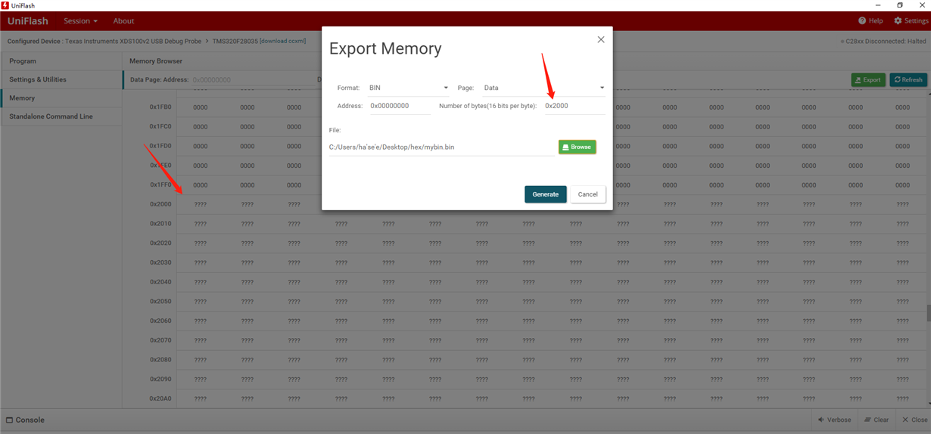931x434 pixels.
Task: Open the Help menu with question mark icon
Action: point(870,20)
